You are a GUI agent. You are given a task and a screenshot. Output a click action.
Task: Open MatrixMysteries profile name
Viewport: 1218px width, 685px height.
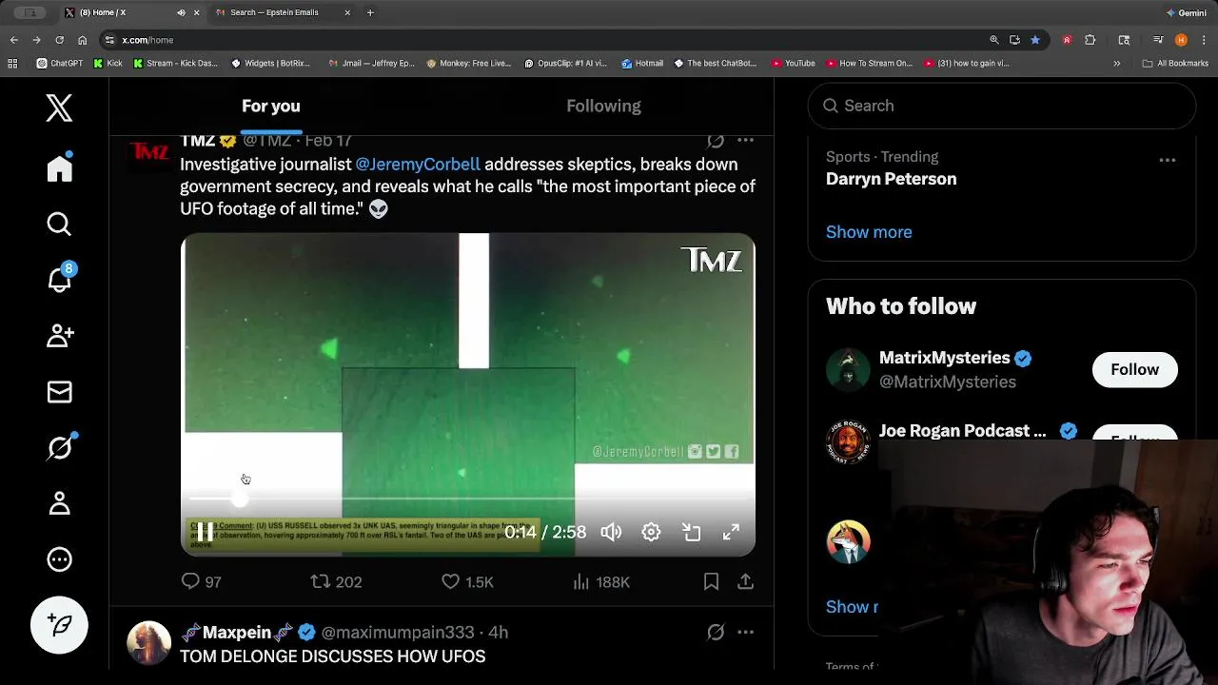click(x=944, y=358)
